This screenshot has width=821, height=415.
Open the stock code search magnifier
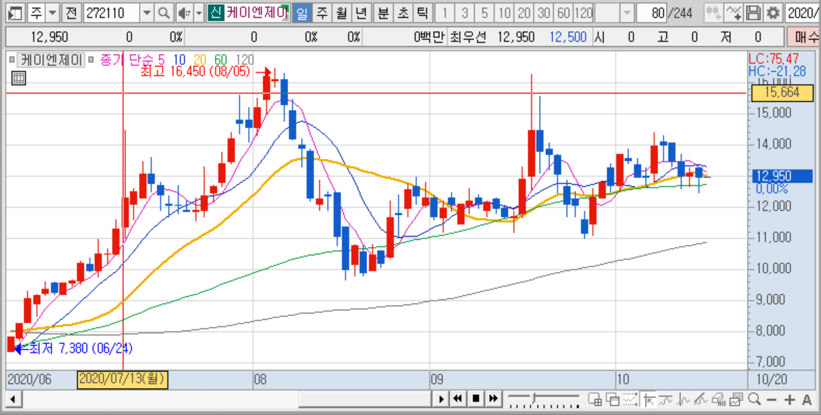pos(164,13)
